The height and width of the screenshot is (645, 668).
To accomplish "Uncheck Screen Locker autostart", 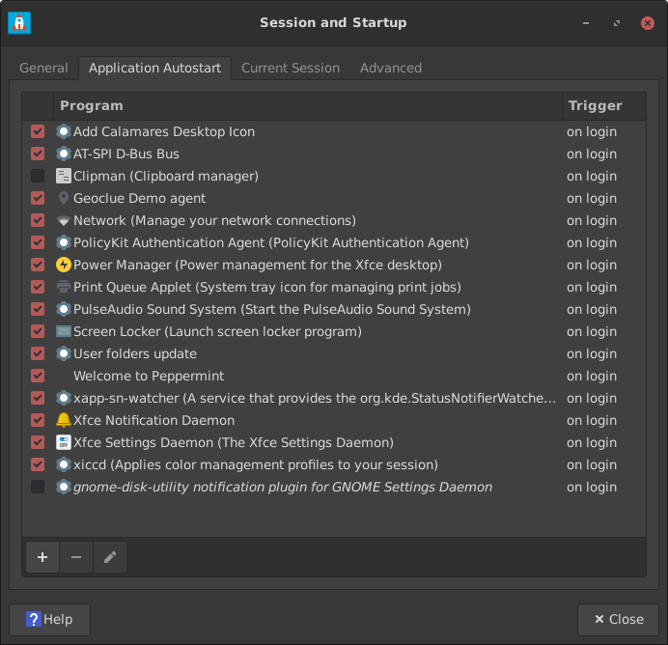I will 38,331.
